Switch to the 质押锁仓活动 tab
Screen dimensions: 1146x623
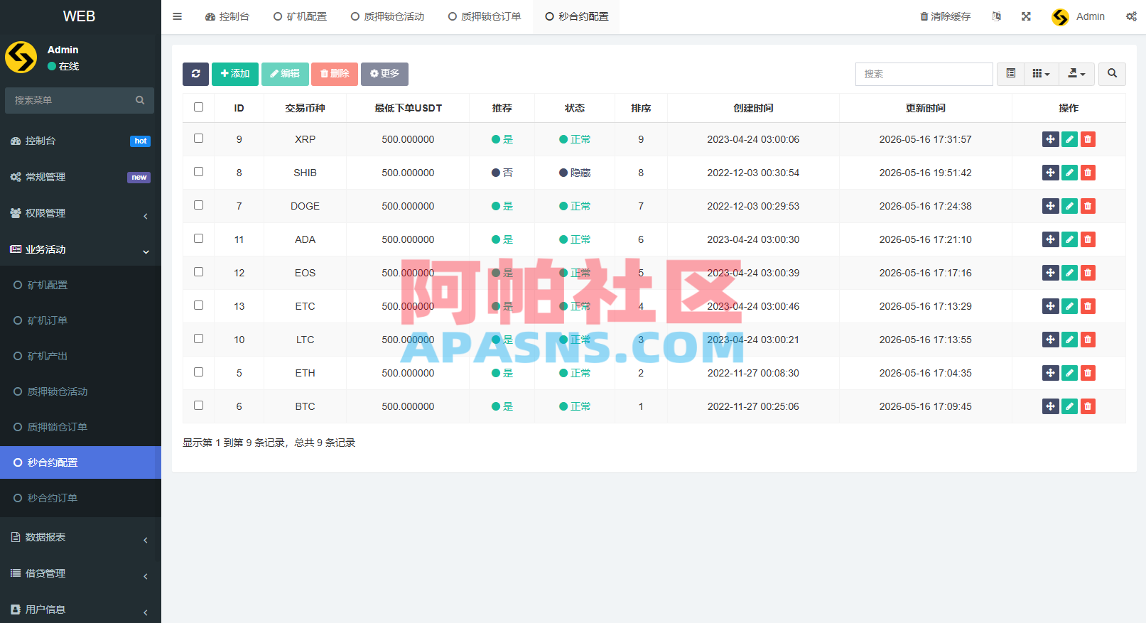(387, 16)
